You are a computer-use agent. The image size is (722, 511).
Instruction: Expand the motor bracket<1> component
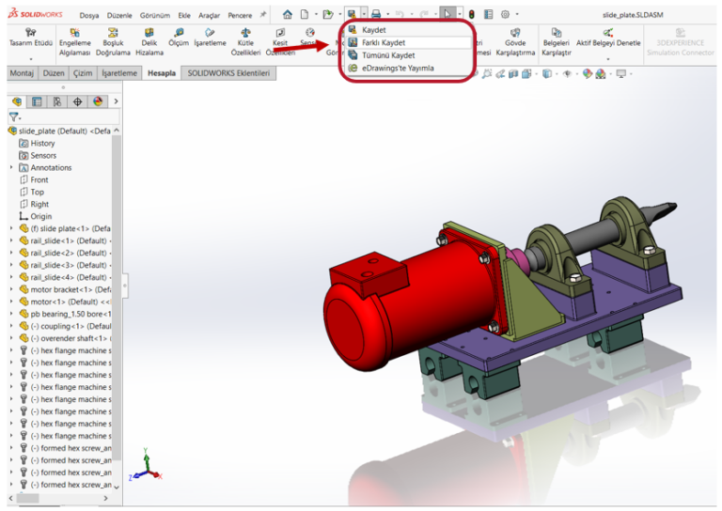point(11,289)
